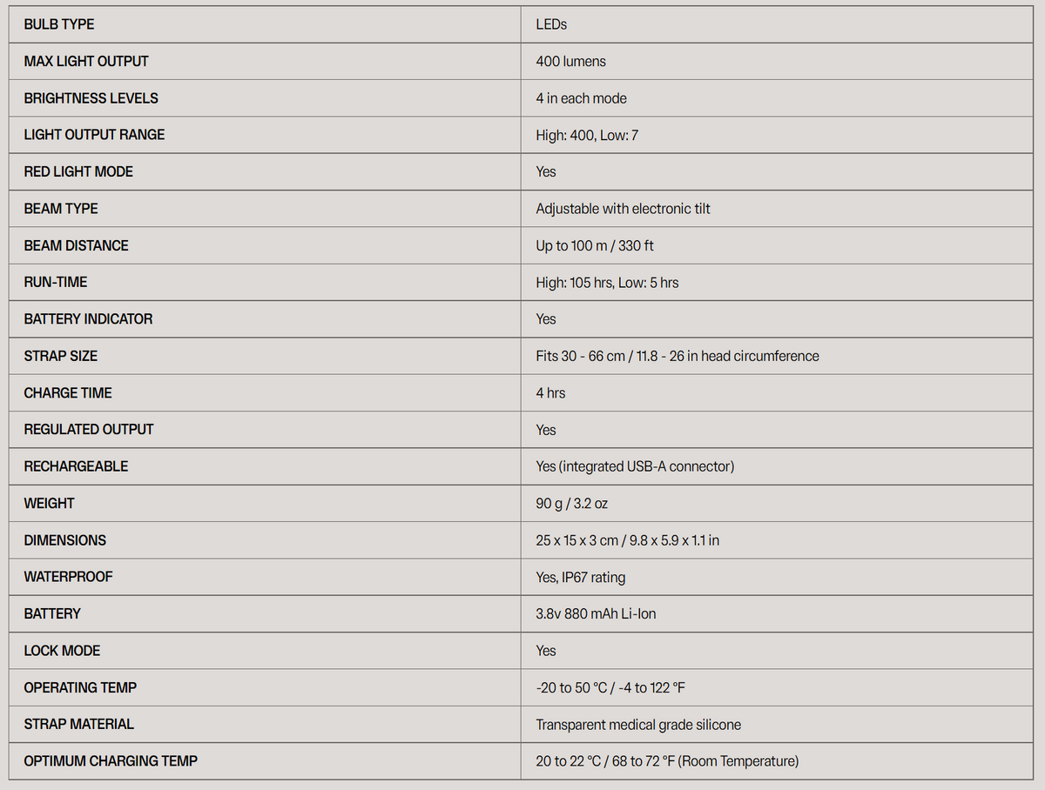This screenshot has width=1045, height=790.
Task: Click the BATTERY INDICATOR label
Action: 88,319
